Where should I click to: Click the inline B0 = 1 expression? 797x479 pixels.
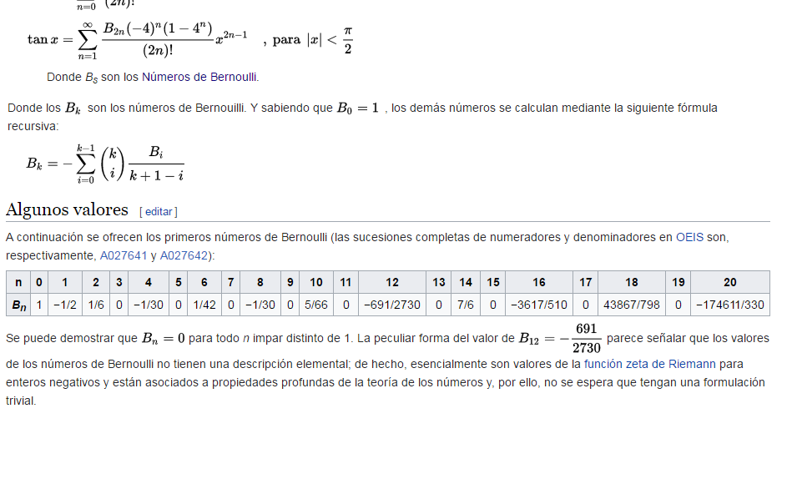click(x=358, y=108)
